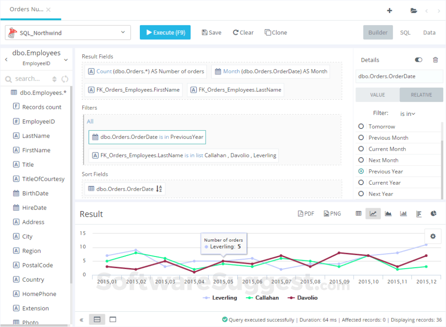
Task: Open chart settings gear
Action: [433, 236]
